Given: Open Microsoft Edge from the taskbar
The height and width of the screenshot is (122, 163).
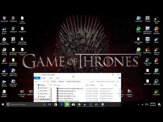Looking at the screenshot, I should (62, 104).
